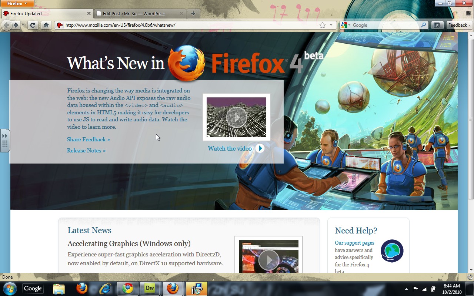Click the Our support pages link
This screenshot has width=474, height=296.
354,243
